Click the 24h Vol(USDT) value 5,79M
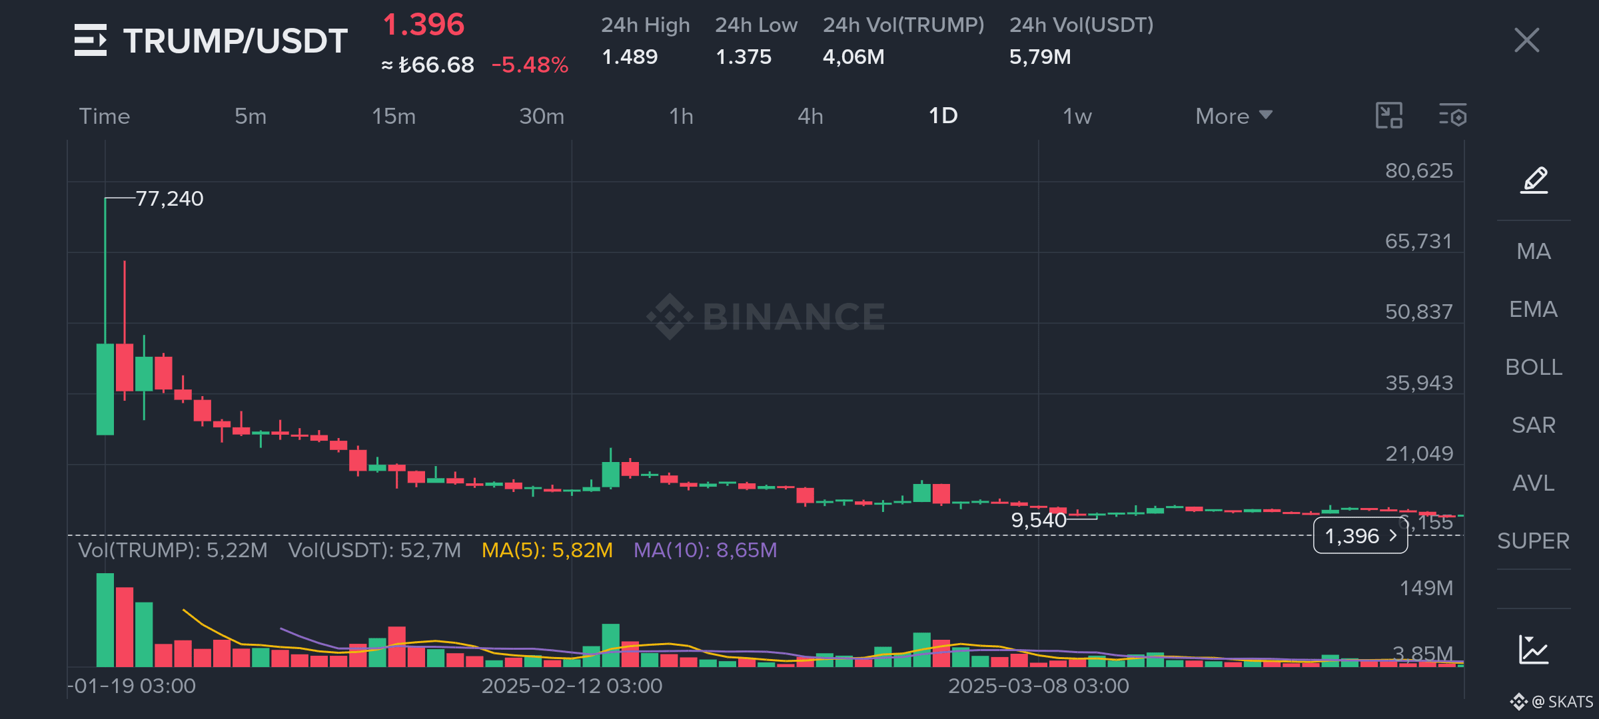 [x=1040, y=57]
